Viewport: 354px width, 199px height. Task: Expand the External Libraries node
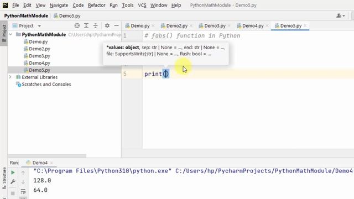pyautogui.click(x=10, y=77)
